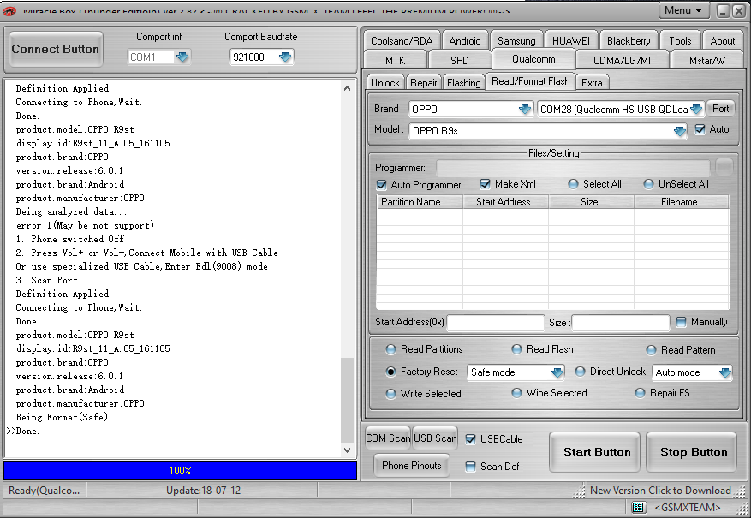Open Phone Pinouts
The image size is (751, 518).
pos(411,465)
